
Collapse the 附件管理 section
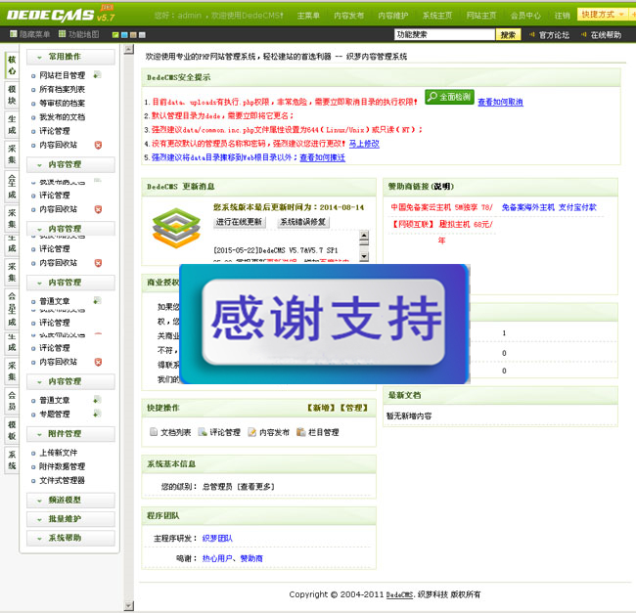pos(70,433)
